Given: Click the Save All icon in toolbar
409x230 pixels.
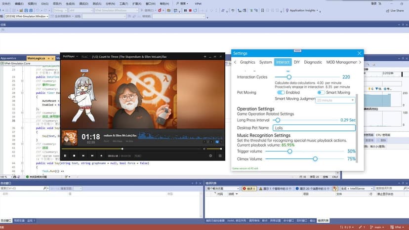Looking at the screenshot, I should [31, 10].
